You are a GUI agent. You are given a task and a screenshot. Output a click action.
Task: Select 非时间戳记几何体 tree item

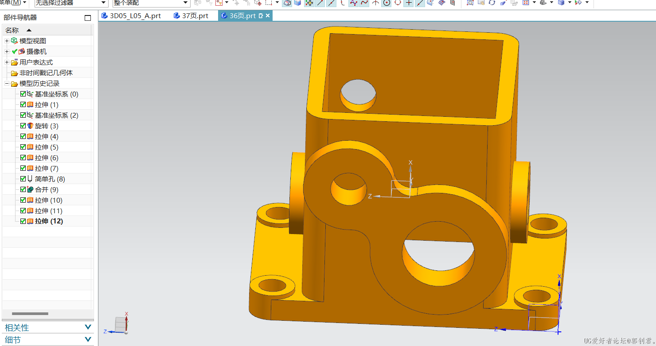click(46, 73)
